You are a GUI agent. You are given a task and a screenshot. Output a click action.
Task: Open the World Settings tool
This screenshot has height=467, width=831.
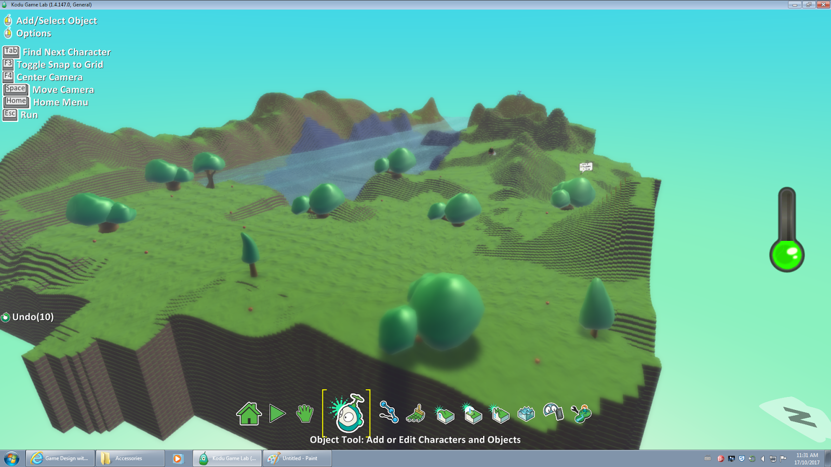pyautogui.click(x=581, y=414)
